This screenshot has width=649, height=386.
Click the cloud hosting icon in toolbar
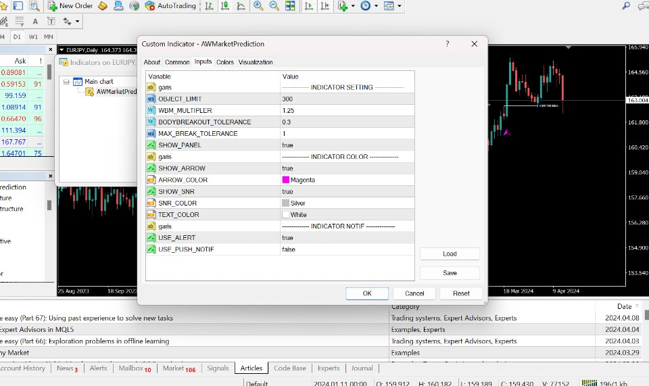click(118, 6)
